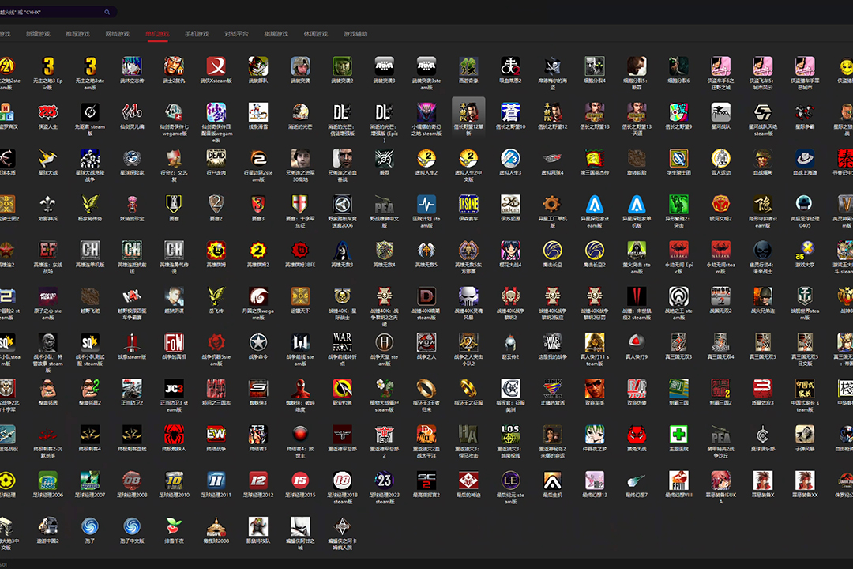Open 异星工厂单机版 gear icon
The image size is (853, 569).
(x=552, y=204)
